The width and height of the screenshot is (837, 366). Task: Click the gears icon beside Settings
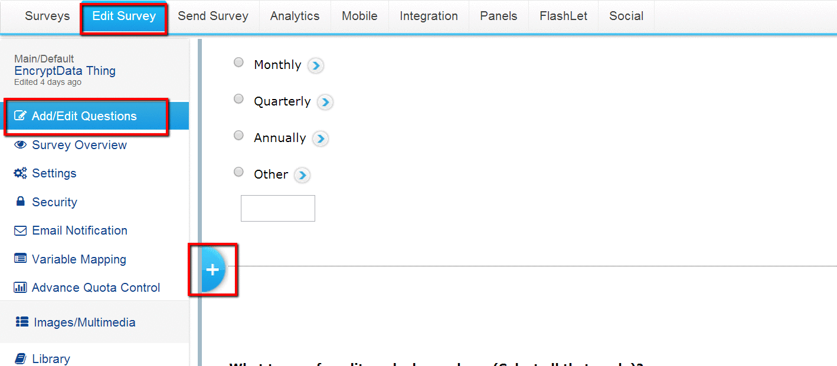[x=21, y=173]
